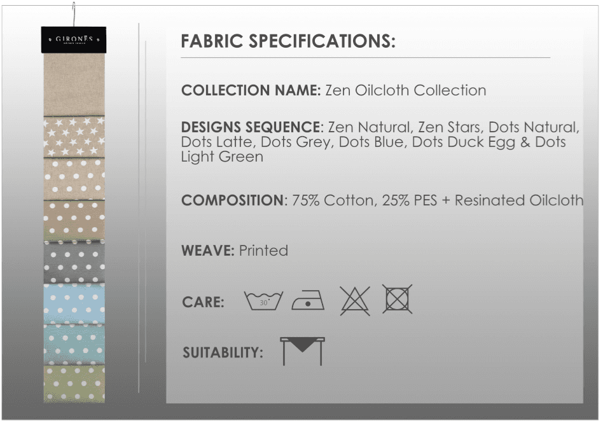Screen dimensions: 603x423
Task: Select the Zen Natural plain beige swatch
Action: (74, 84)
